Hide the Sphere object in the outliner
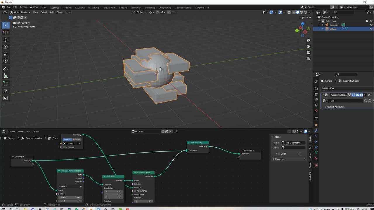The width and height of the screenshot is (374, 210). pos(371,29)
